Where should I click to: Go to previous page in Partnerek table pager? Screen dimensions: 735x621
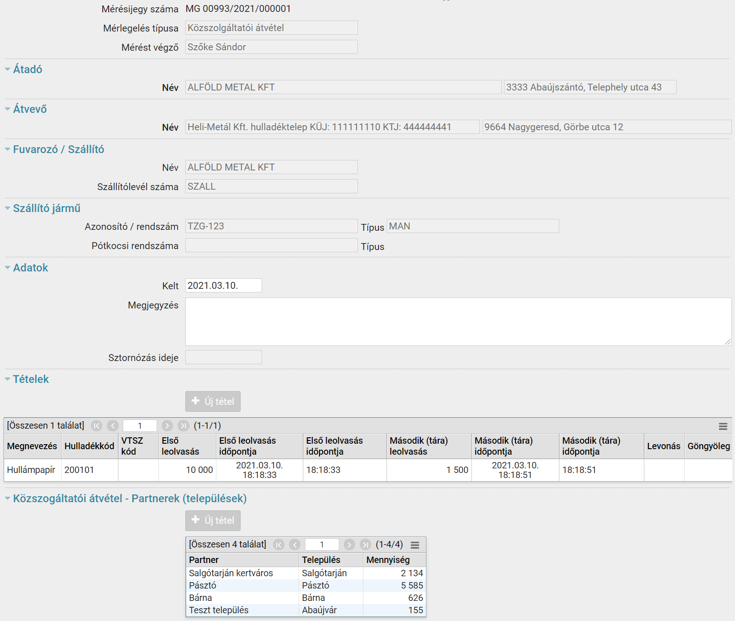point(295,545)
